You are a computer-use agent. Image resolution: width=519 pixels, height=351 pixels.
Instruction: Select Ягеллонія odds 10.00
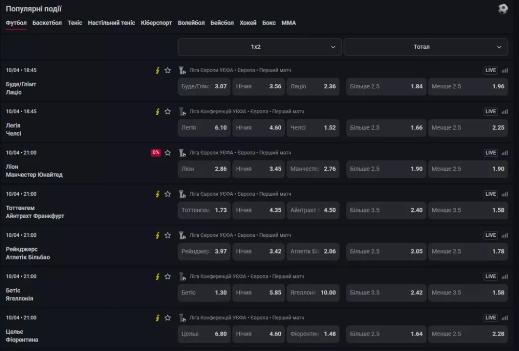tap(313, 293)
